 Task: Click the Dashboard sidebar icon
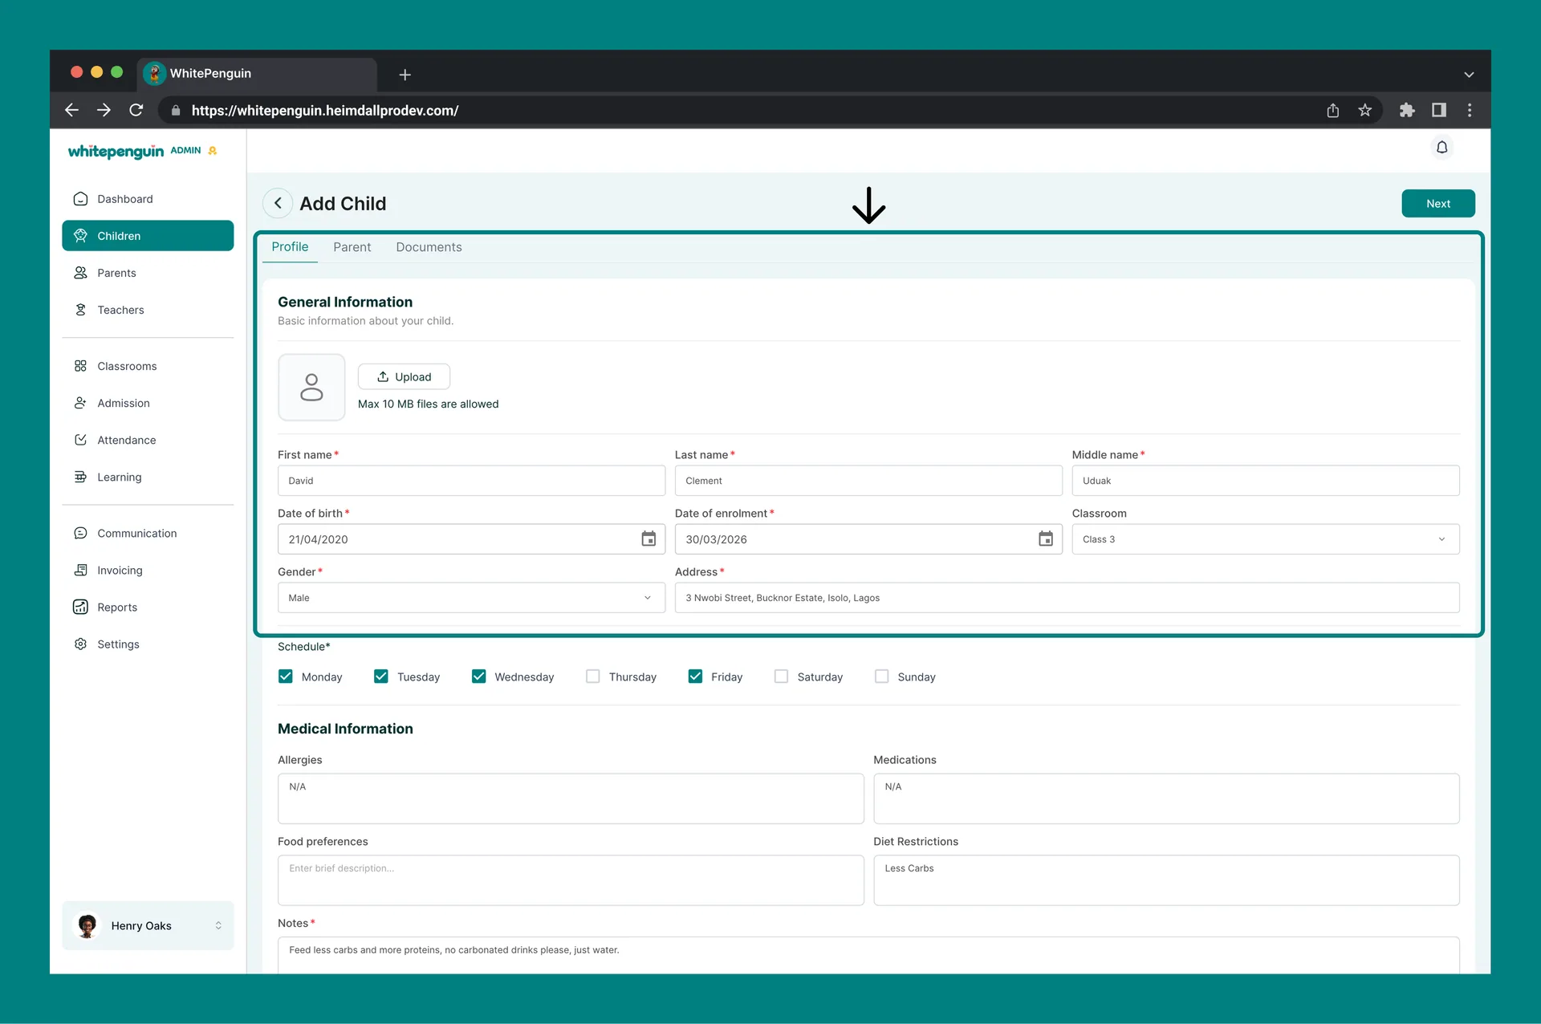[80, 199]
